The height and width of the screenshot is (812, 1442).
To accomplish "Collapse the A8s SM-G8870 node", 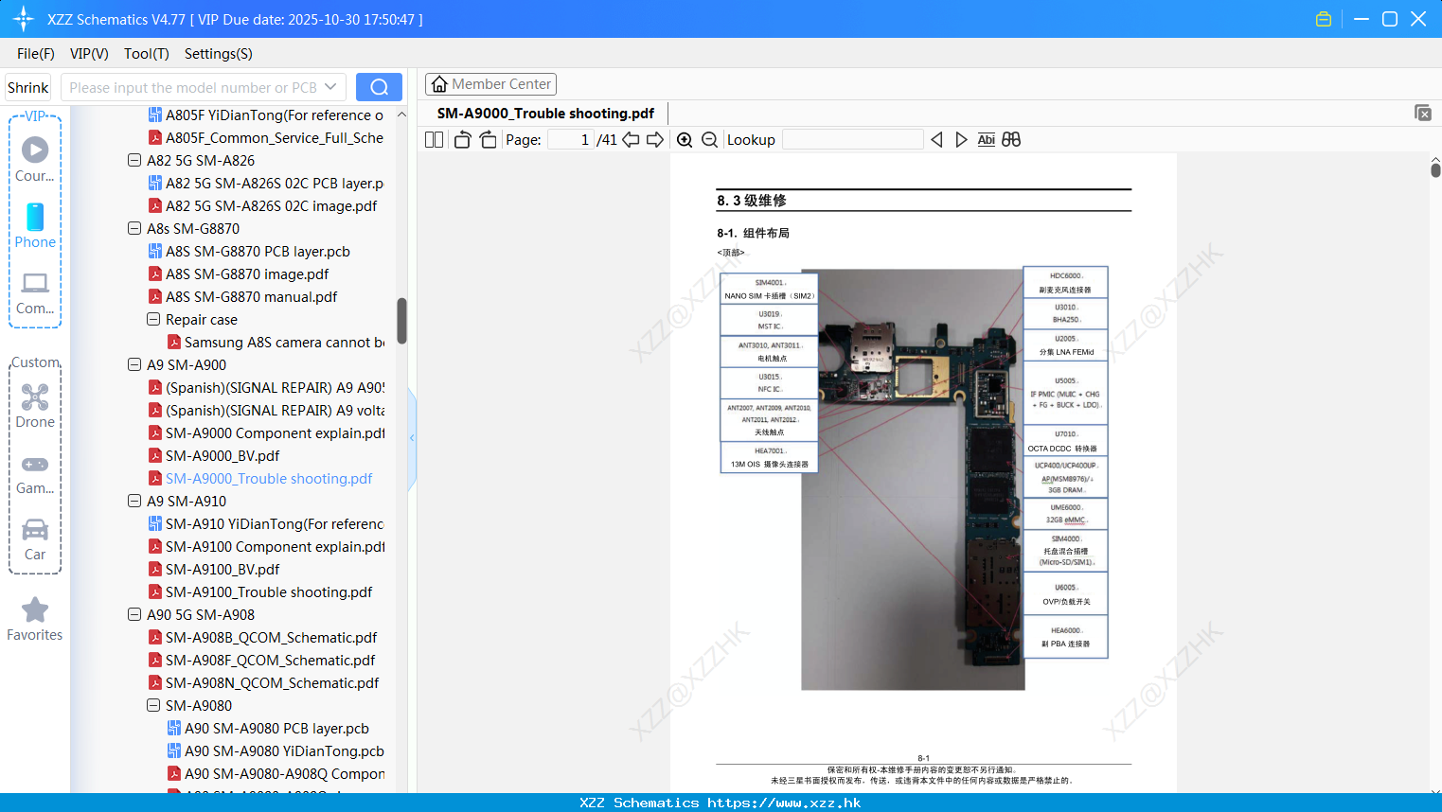I will tap(134, 228).
